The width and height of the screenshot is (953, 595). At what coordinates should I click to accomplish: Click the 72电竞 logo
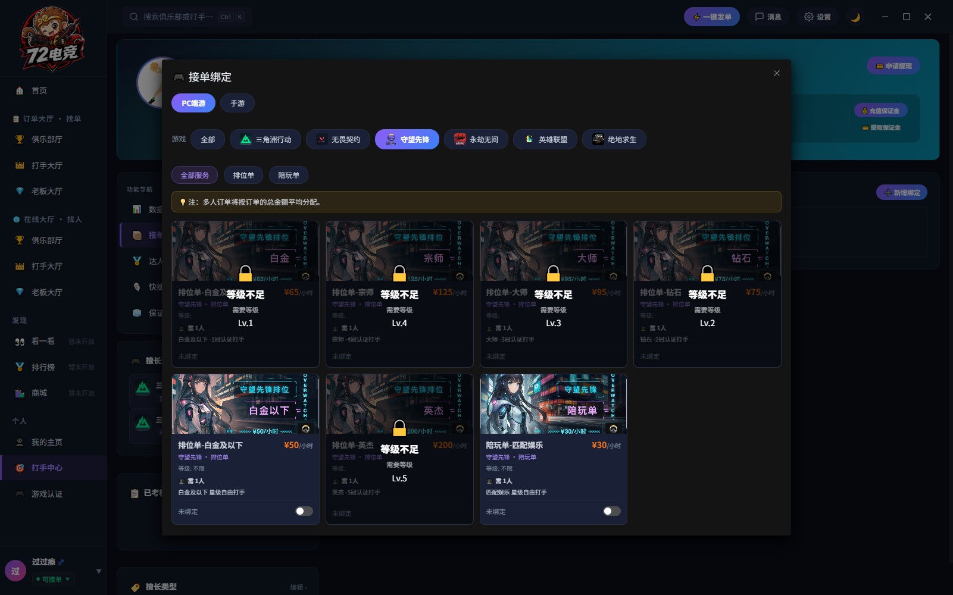[x=52, y=39]
